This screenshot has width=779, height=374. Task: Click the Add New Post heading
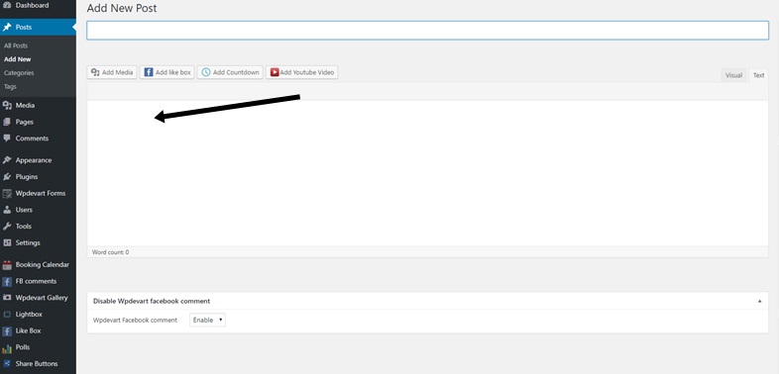coord(122,8)
